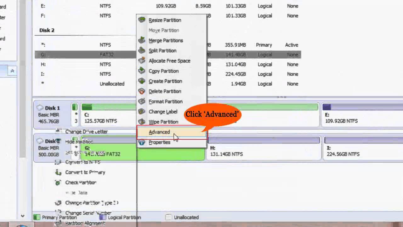Screen dimensions: 403x227
Task: Select E: 109.92GB NTFS partition block
Action: [362, 115]
